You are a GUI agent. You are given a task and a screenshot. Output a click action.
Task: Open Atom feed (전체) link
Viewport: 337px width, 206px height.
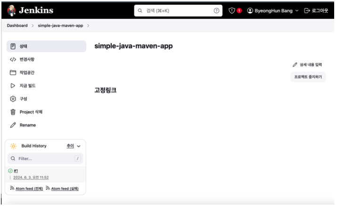tap(29, 189)
